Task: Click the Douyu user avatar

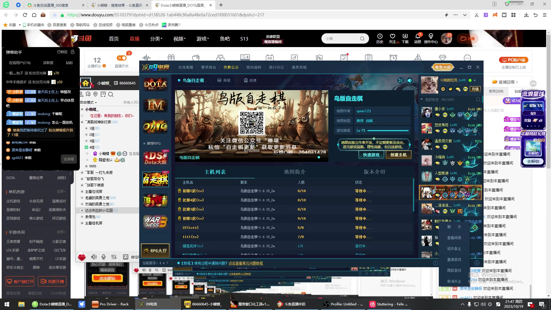Action: (446, 38)
